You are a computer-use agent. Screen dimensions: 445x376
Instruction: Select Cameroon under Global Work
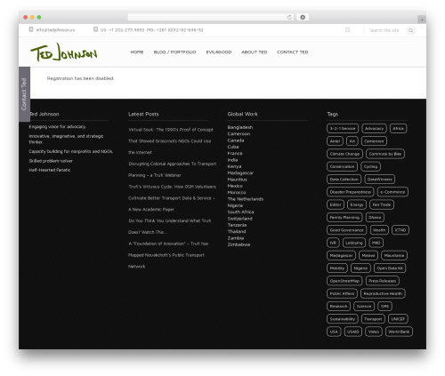[x=239, y=134]
